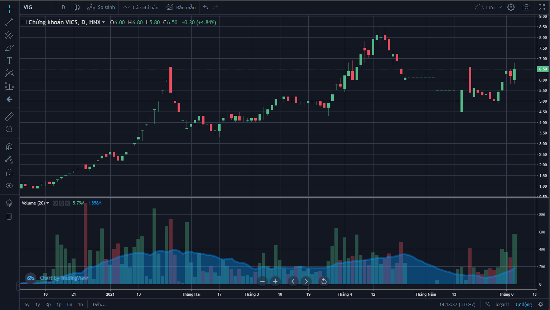Open the Chứng khoán VICS symbol dropdown
550x310 pixels.
103,23
